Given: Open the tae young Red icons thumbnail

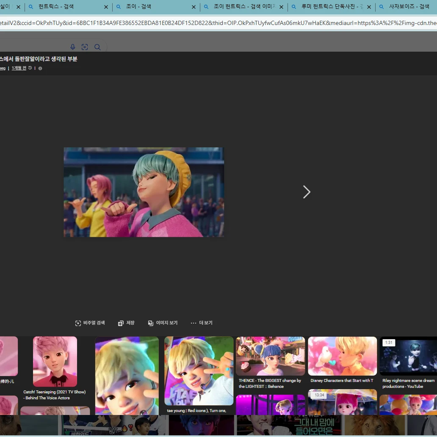Looking at the screenshot, I should tap(199, 371).
